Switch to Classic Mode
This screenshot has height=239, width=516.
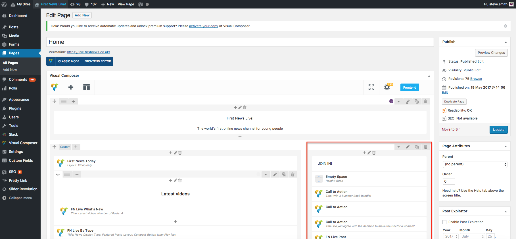tap(69, 61)
